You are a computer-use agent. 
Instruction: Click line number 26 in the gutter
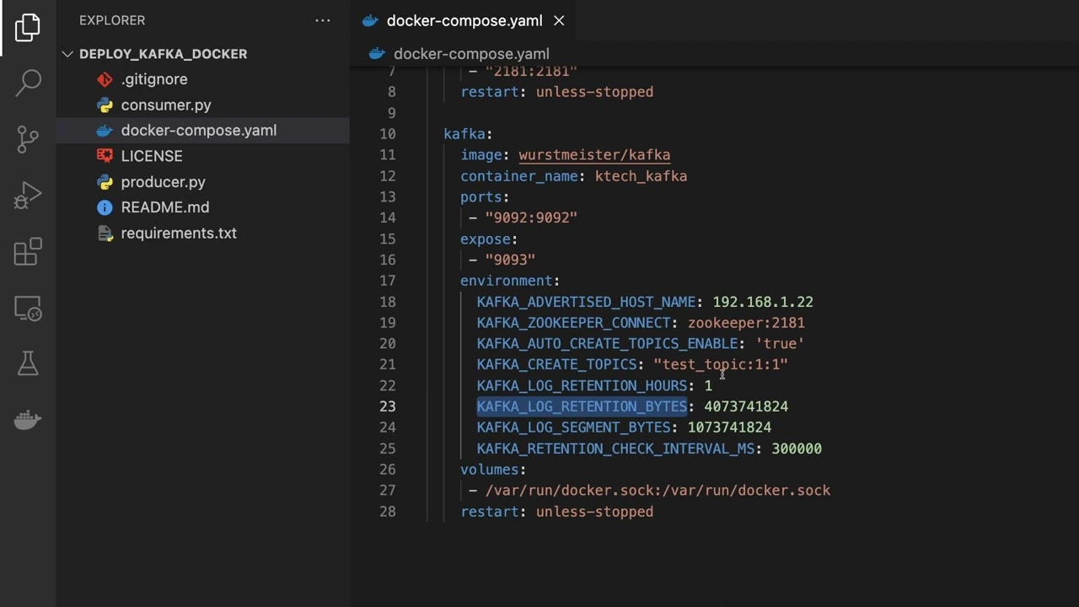(x=387, y=470)
